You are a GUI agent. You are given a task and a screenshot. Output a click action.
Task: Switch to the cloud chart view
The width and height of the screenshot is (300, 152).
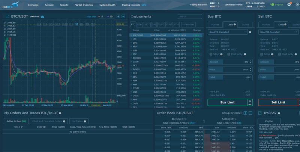pyautogui.click(x=42, y=16)
